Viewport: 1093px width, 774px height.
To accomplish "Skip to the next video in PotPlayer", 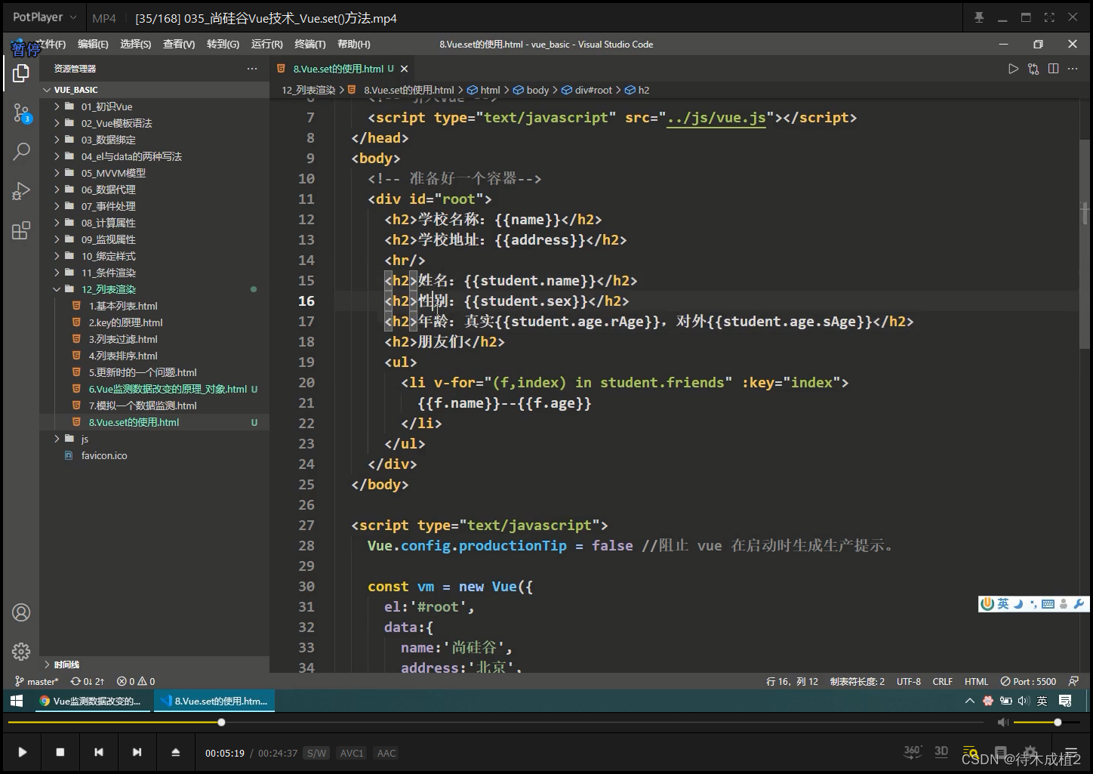I will (x=137, y=752).
